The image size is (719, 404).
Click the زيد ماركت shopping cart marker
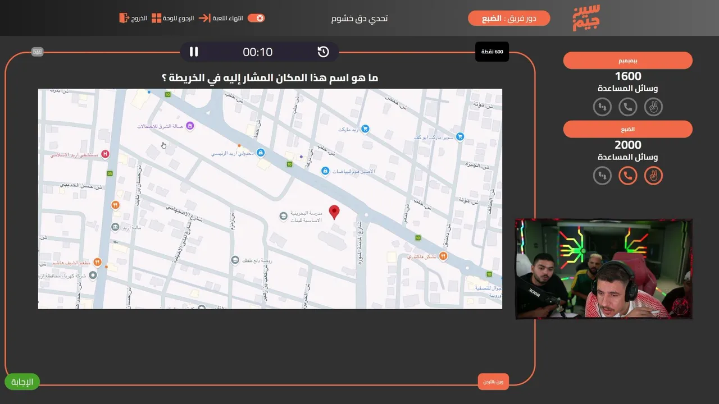(365, 129)
